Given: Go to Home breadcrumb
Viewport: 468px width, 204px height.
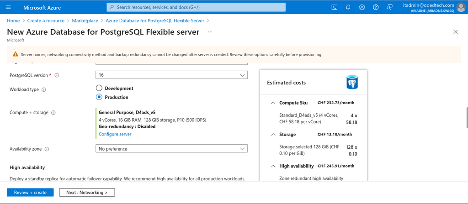Looking at the screenshot, I should [x=13, y=21].
